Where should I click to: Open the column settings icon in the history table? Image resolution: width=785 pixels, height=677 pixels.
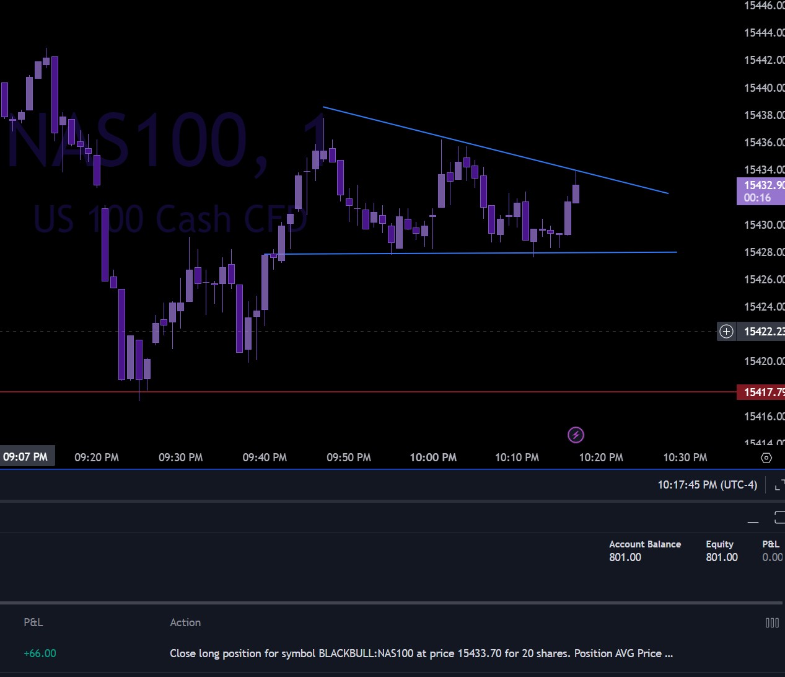(772, 622)
